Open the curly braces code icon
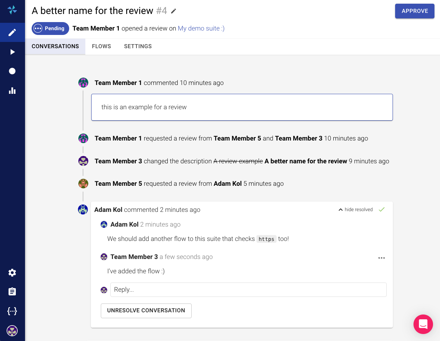 tap(12, 311)
